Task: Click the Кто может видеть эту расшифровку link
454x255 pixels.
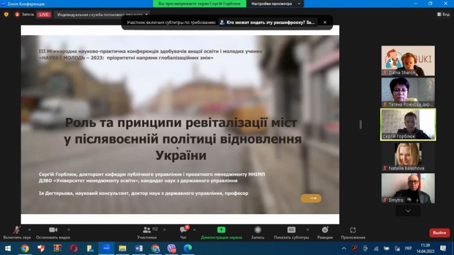Action: [270, 23]
